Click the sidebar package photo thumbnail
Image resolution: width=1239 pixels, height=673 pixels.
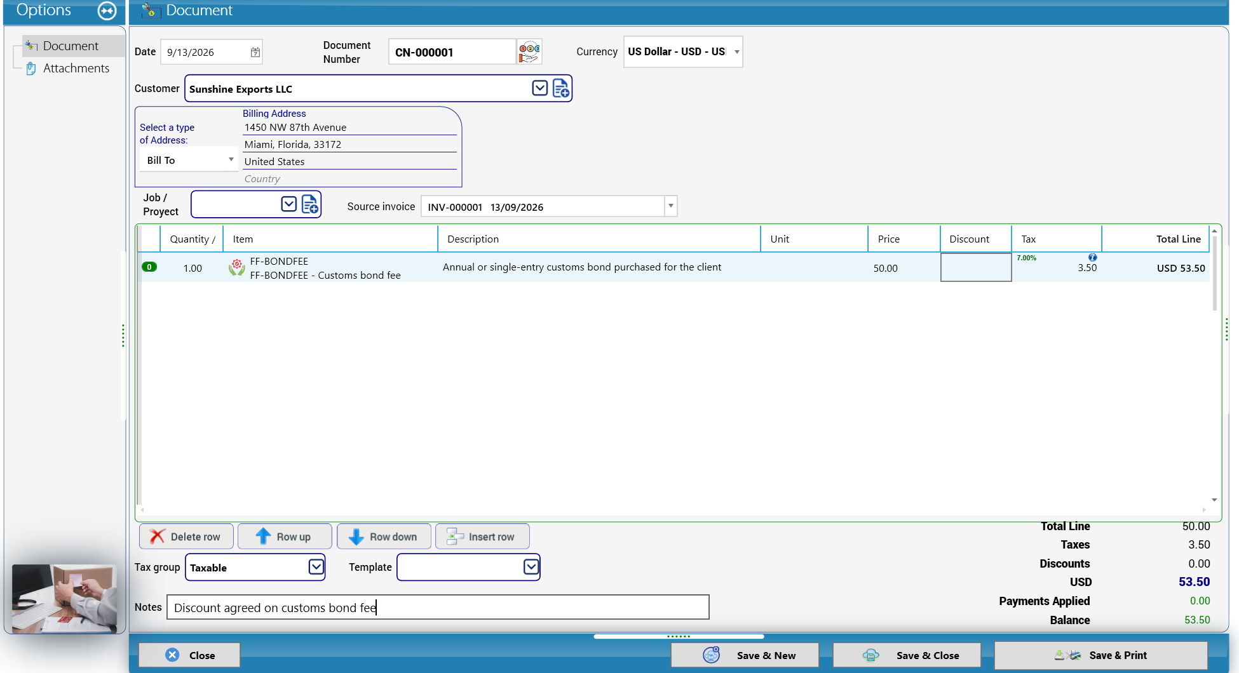click(64, 599)
